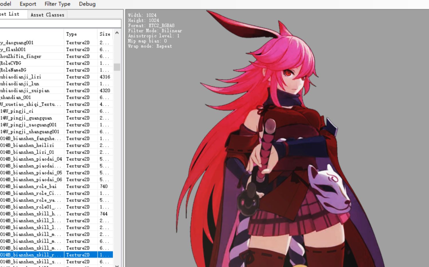The width and height of the screenshot is (429, 267).
Task: Select the 01@B_bianshen_fangshe... asset row
Action: coord(56,138)
